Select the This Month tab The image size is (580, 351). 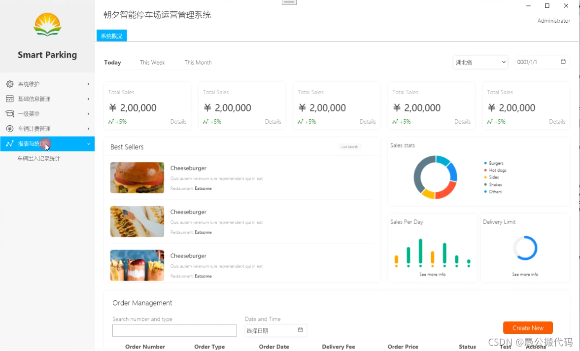click(x=198, y=63)
